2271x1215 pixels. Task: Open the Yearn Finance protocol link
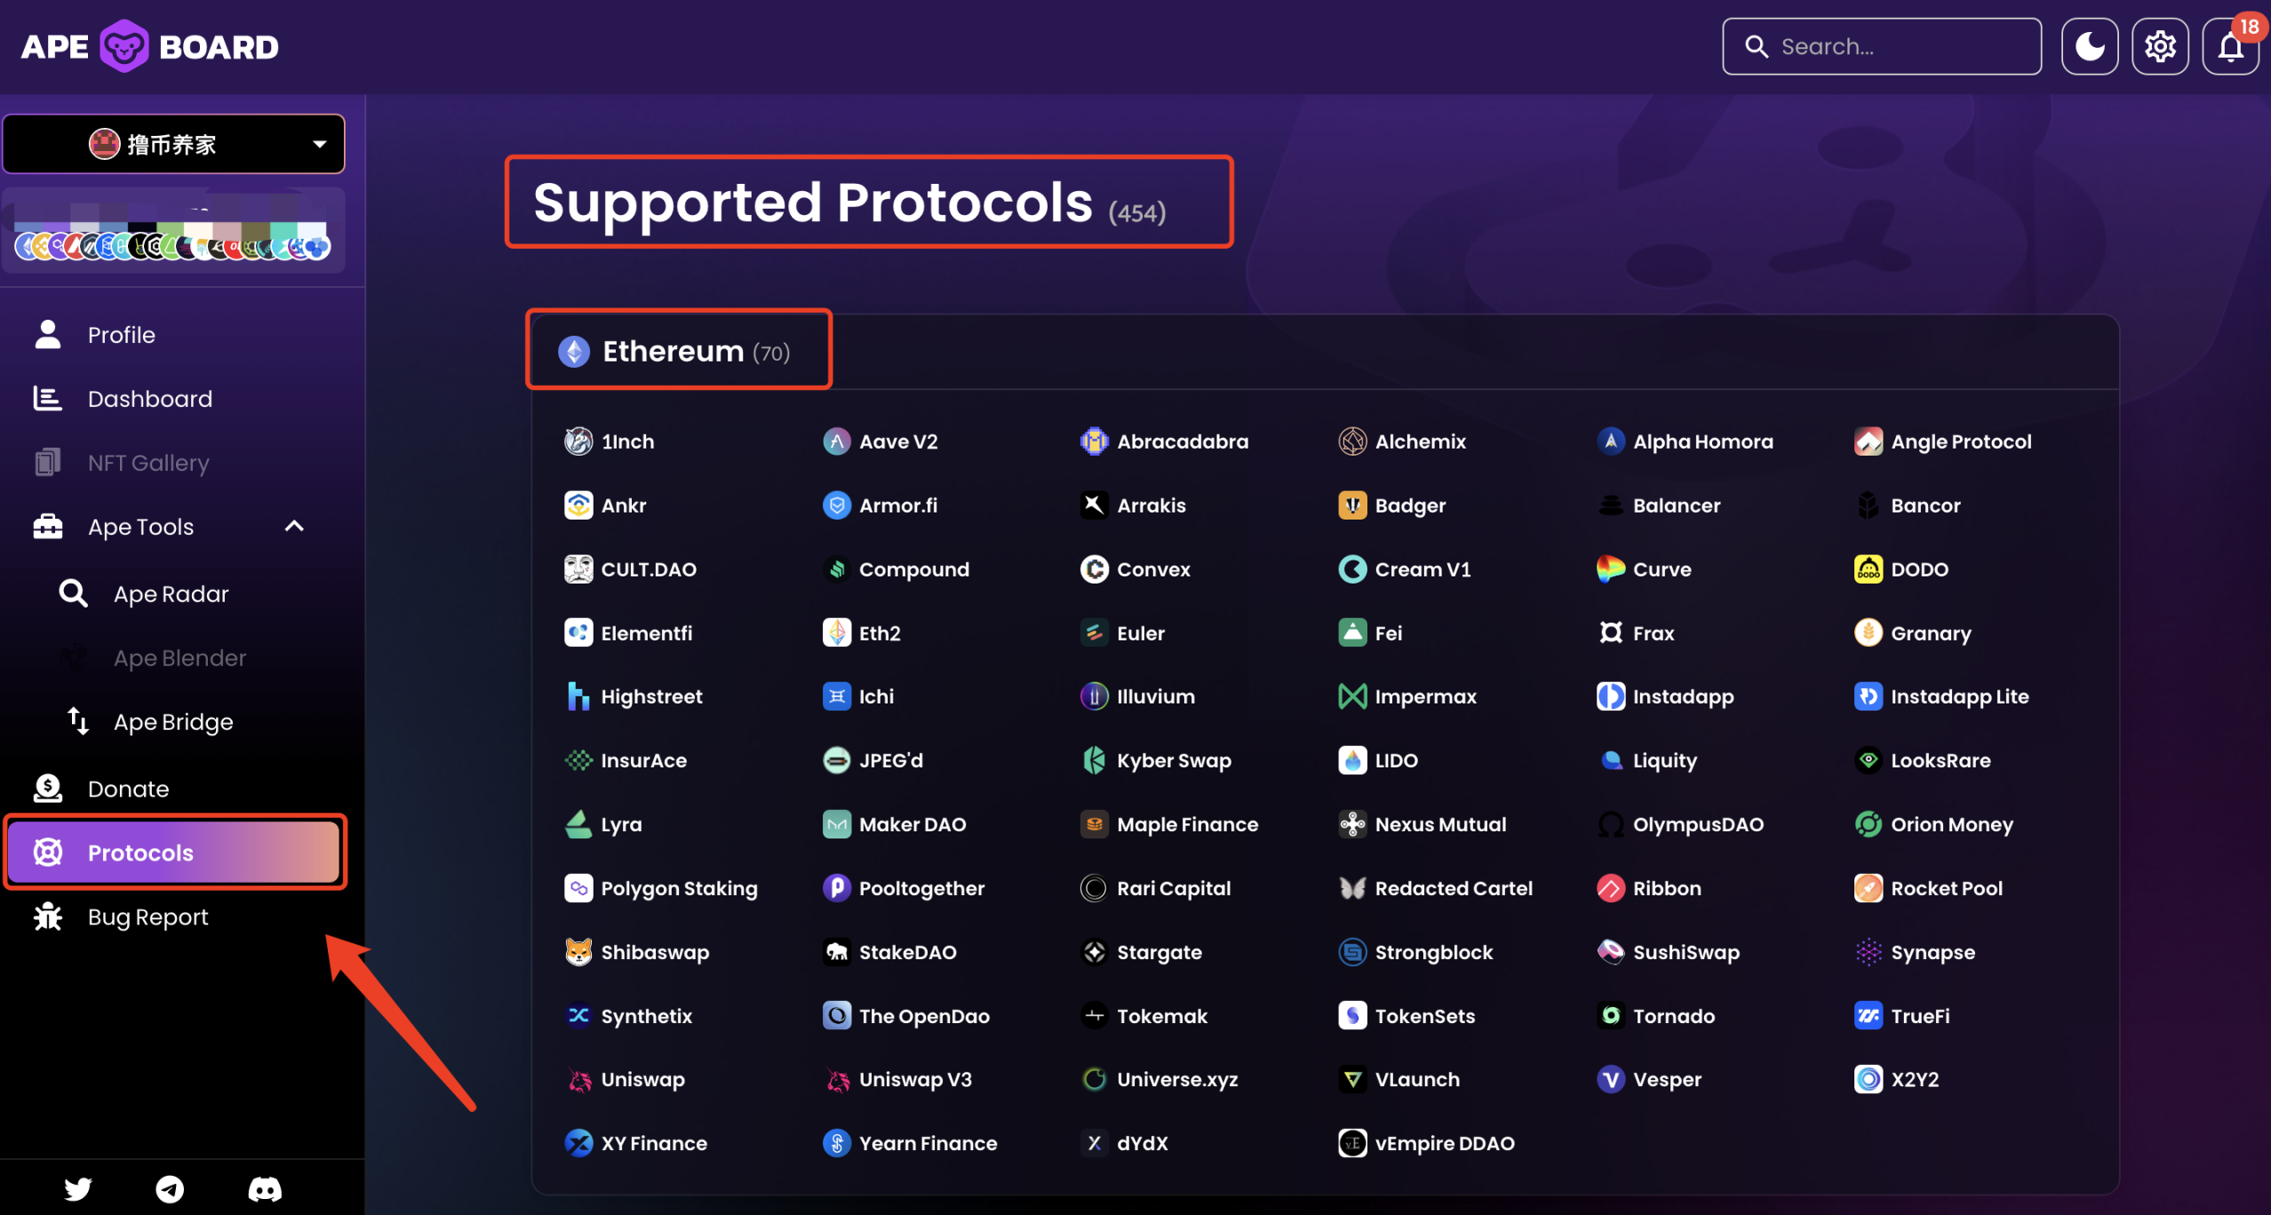point(927,1143)
